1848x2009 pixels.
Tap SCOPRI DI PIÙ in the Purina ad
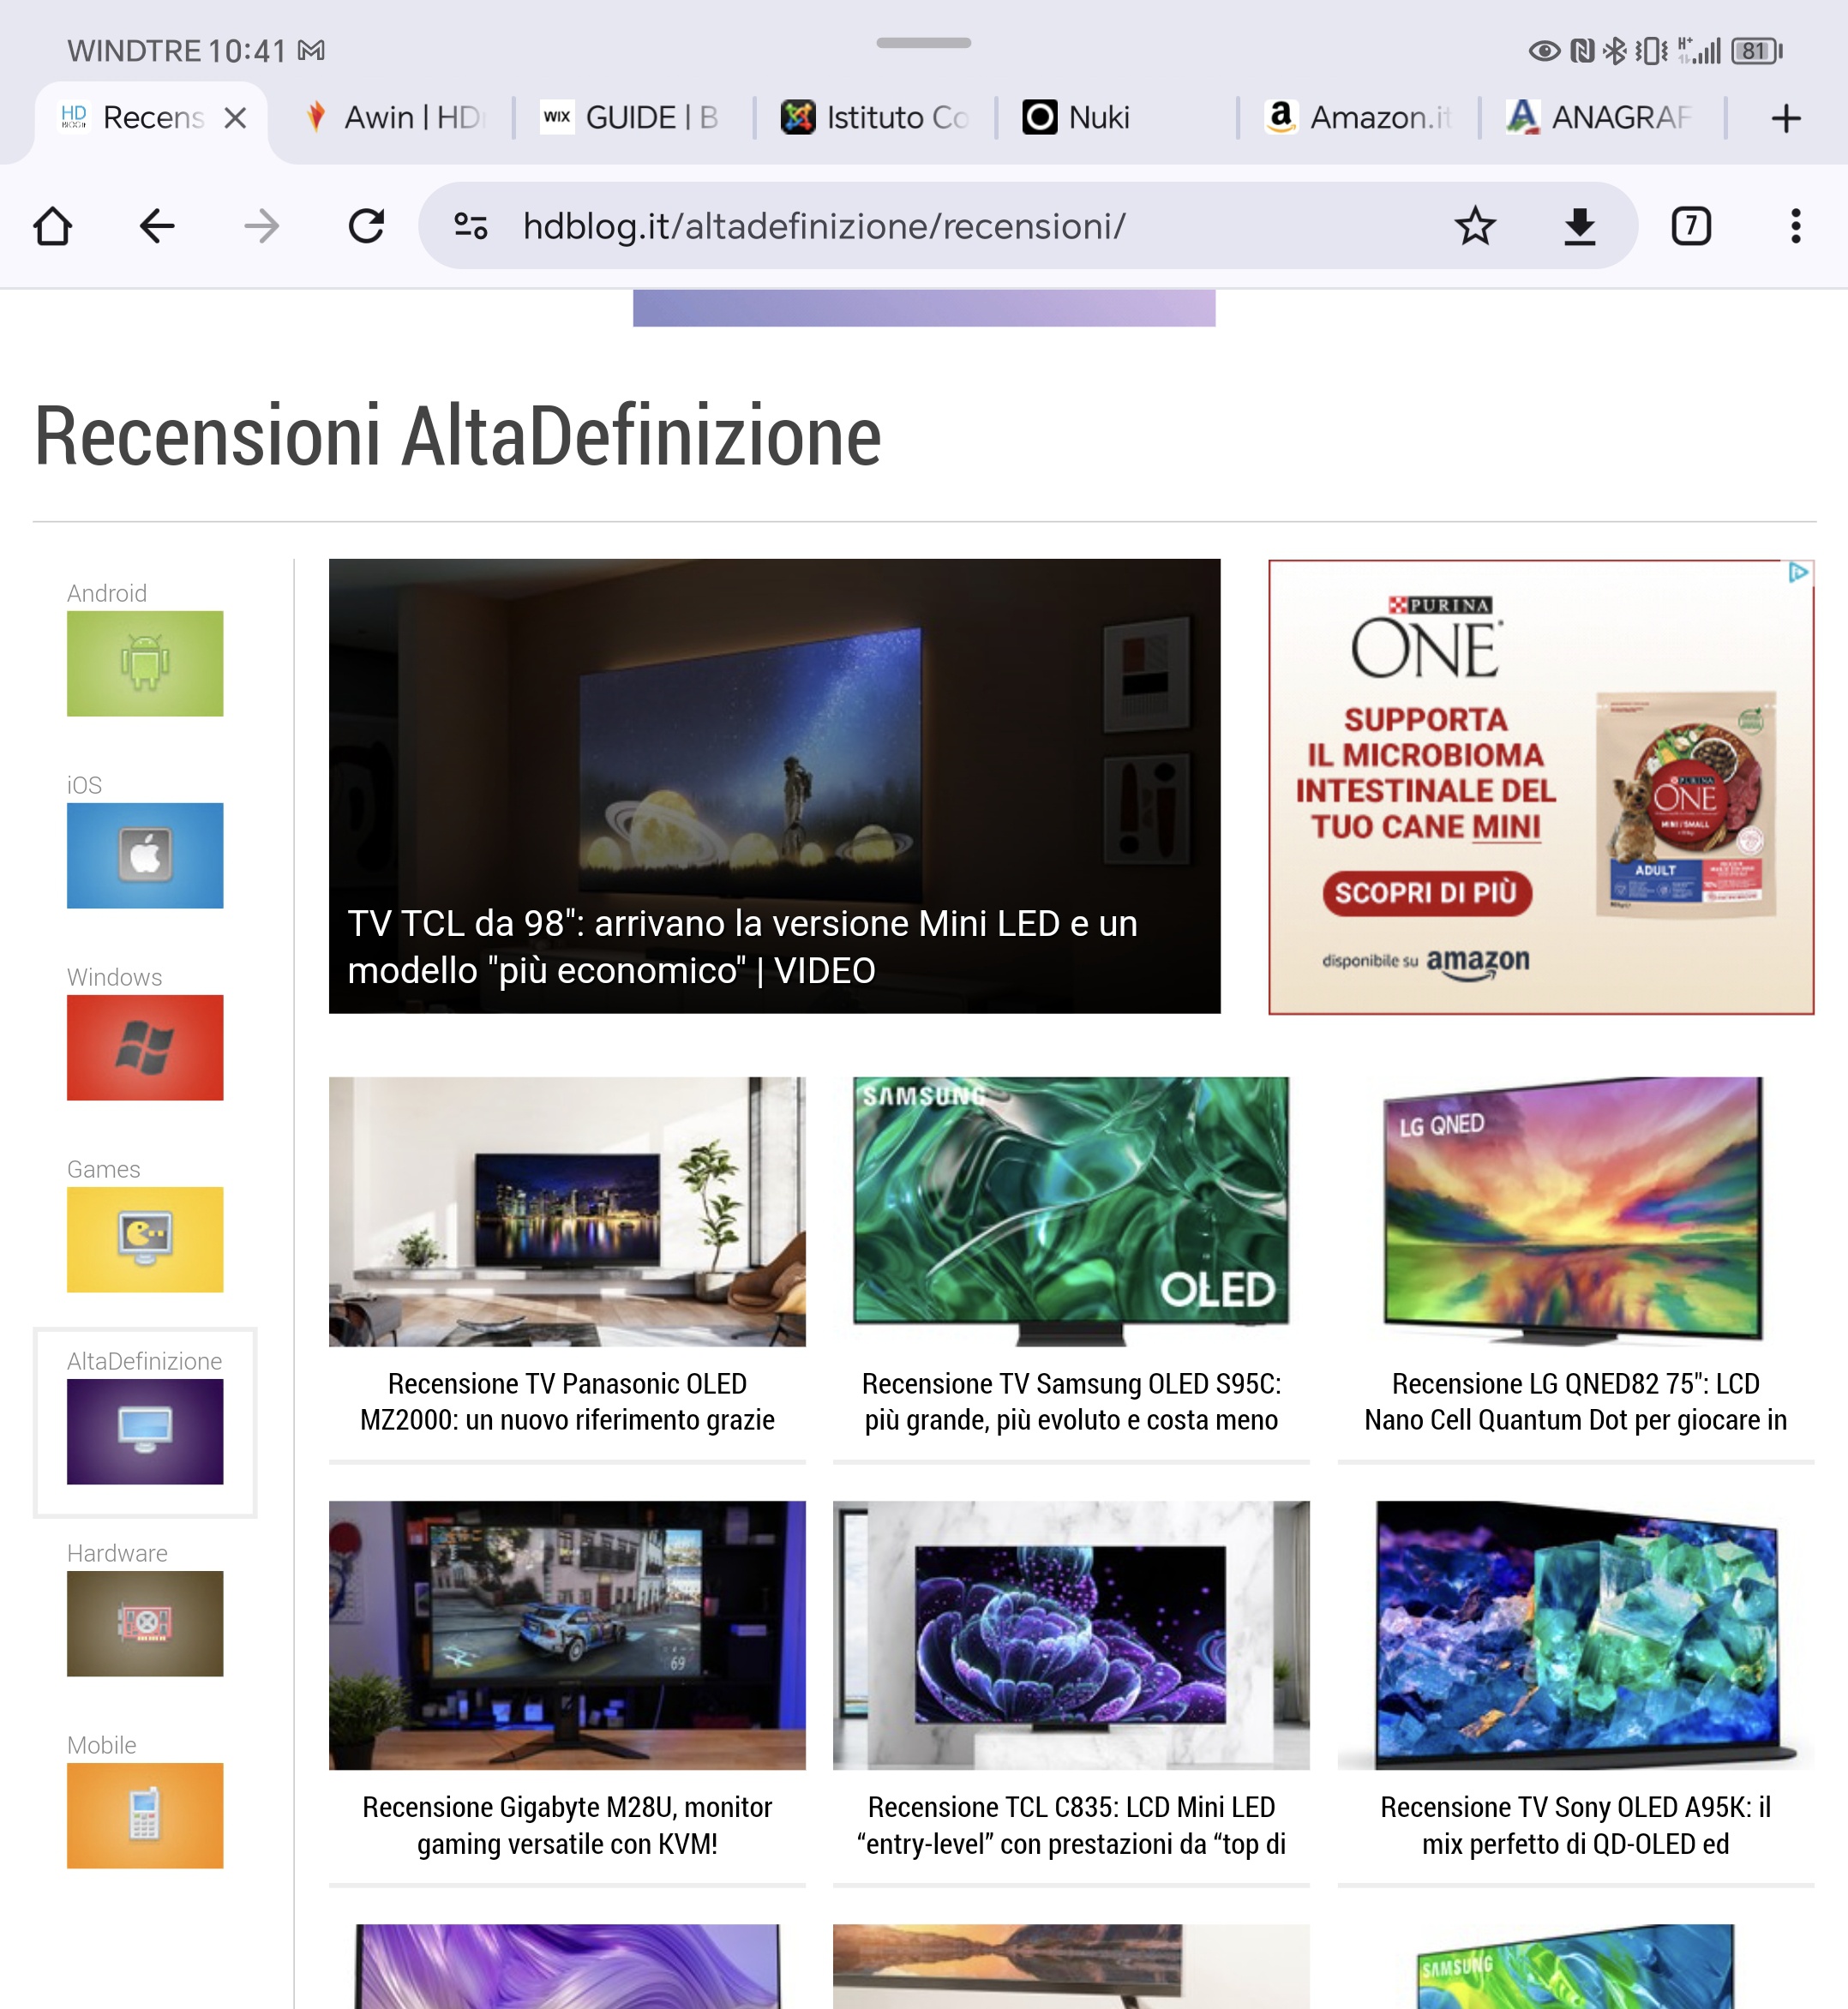click(1427, 893)
